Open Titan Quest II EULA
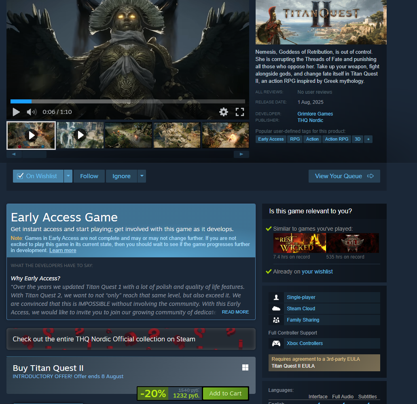Viewport: 417px width, 404px height. point(293,366)
